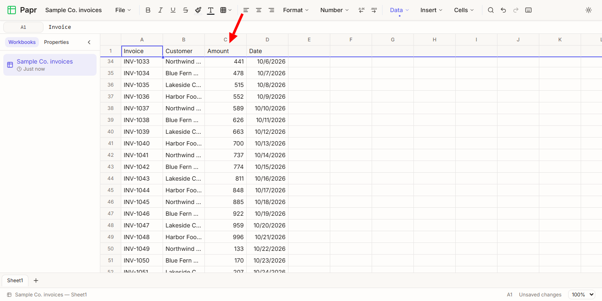Show keyboard shortcuts
602x301 pixels.
pyautogui.click(x=528, y=10)
